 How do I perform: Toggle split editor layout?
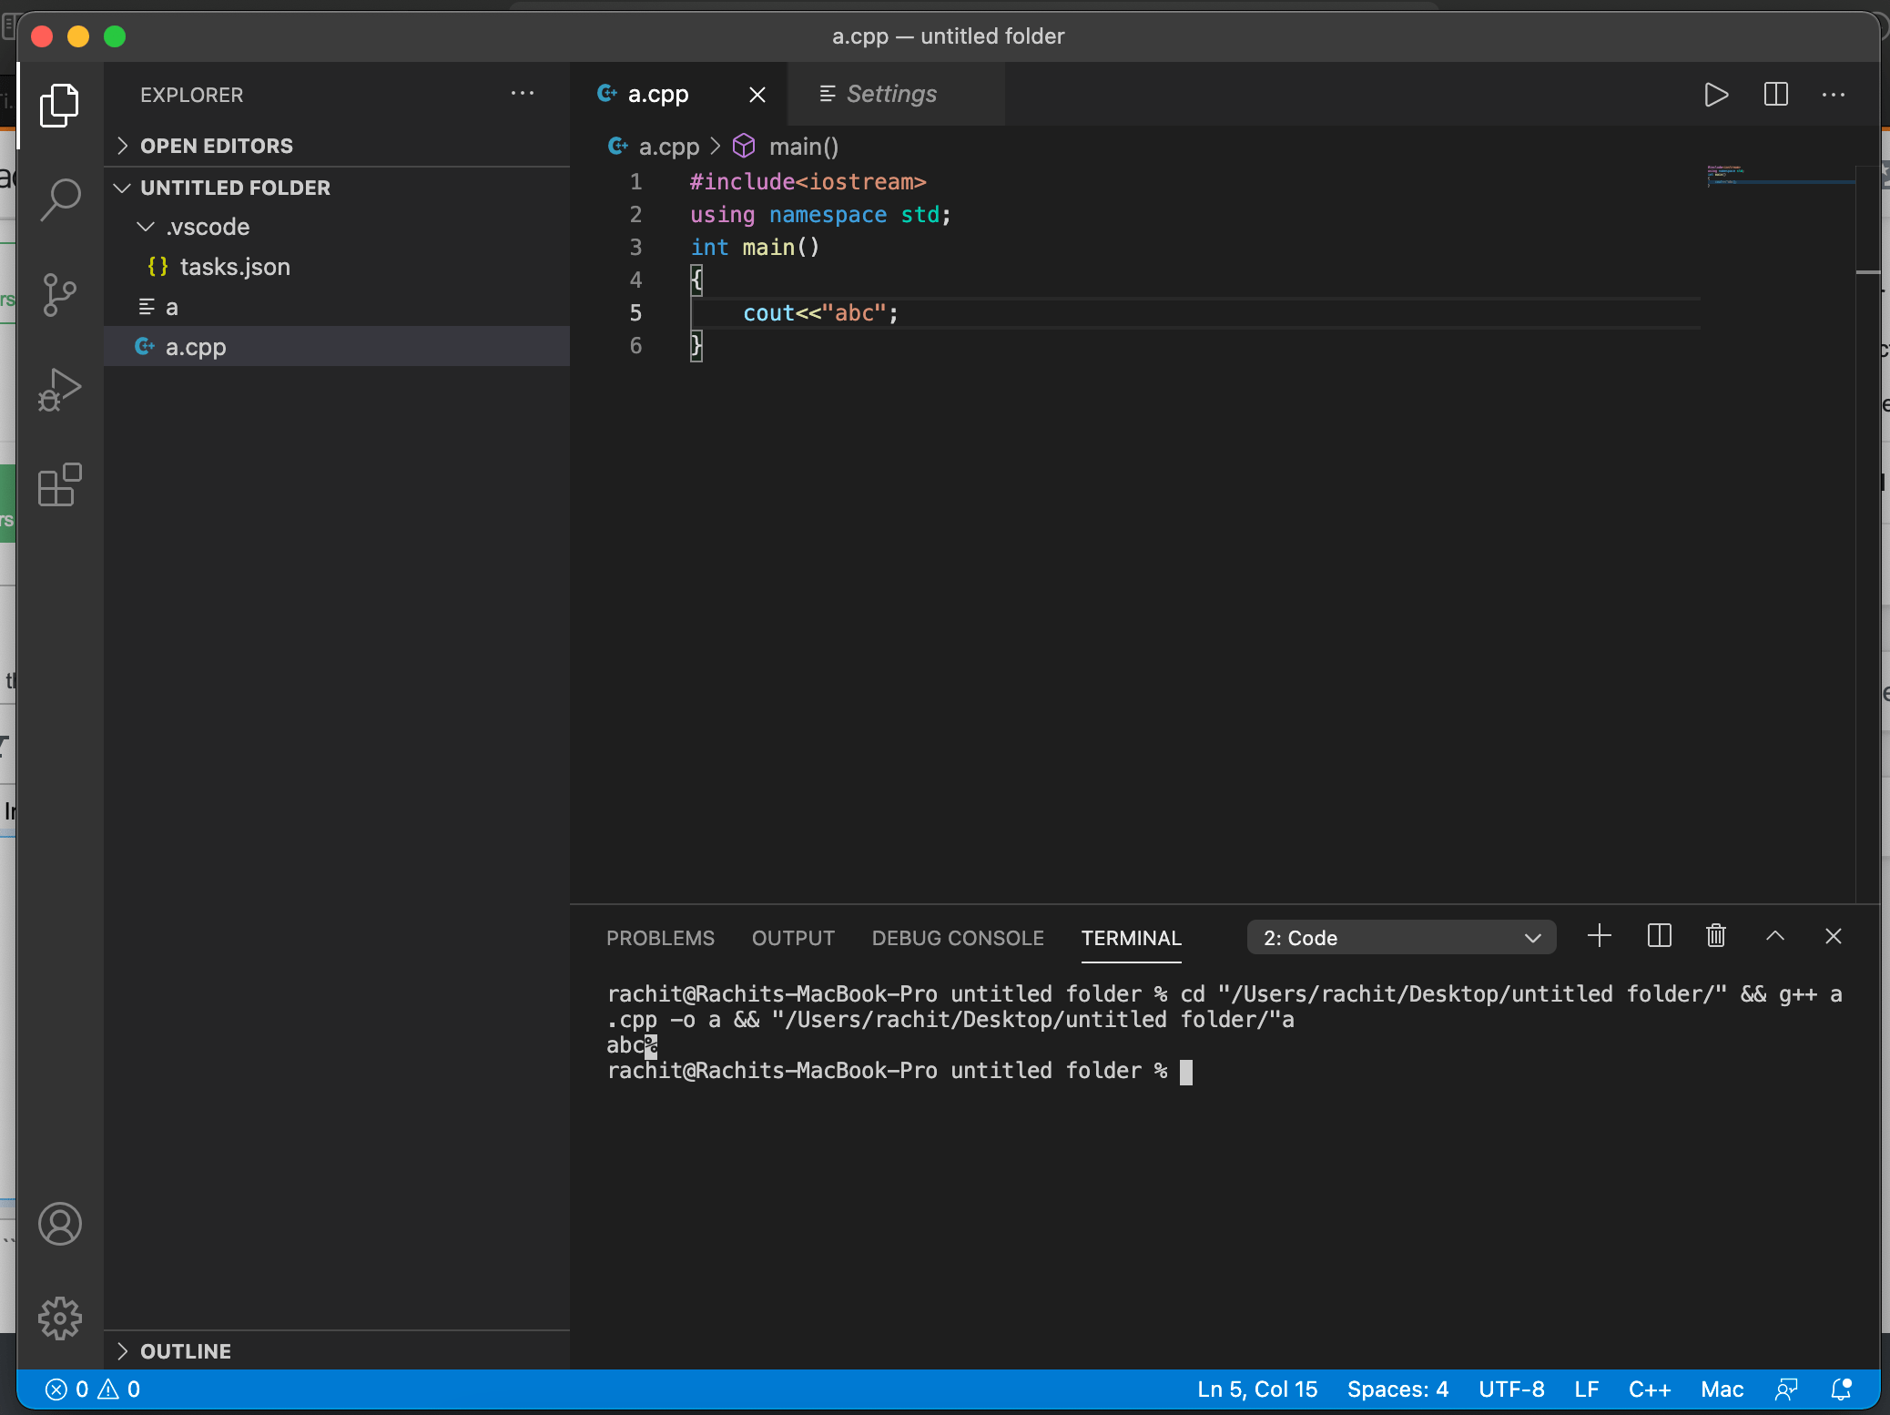tap(1775, 94)
